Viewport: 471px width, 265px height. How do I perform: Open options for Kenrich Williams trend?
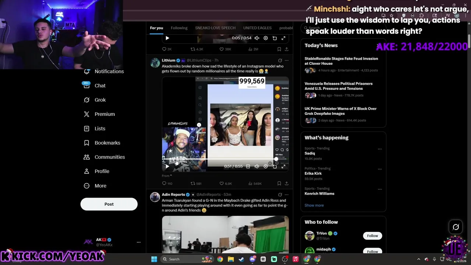click(380, 189)
